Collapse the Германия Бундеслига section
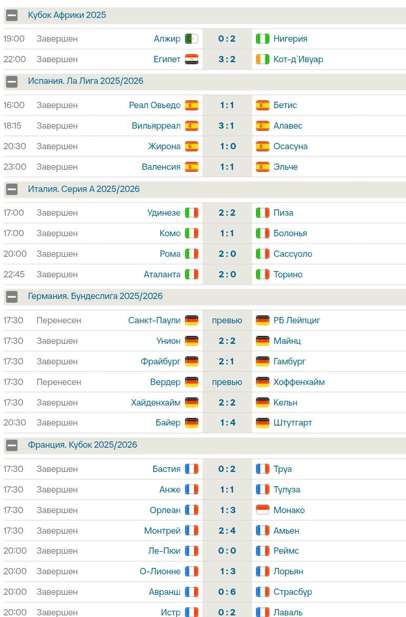406x617 pixels. click(x=12, y=296)
